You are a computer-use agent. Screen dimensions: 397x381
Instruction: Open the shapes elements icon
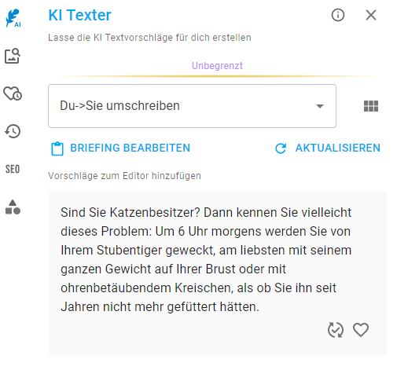tap(13, 207)
